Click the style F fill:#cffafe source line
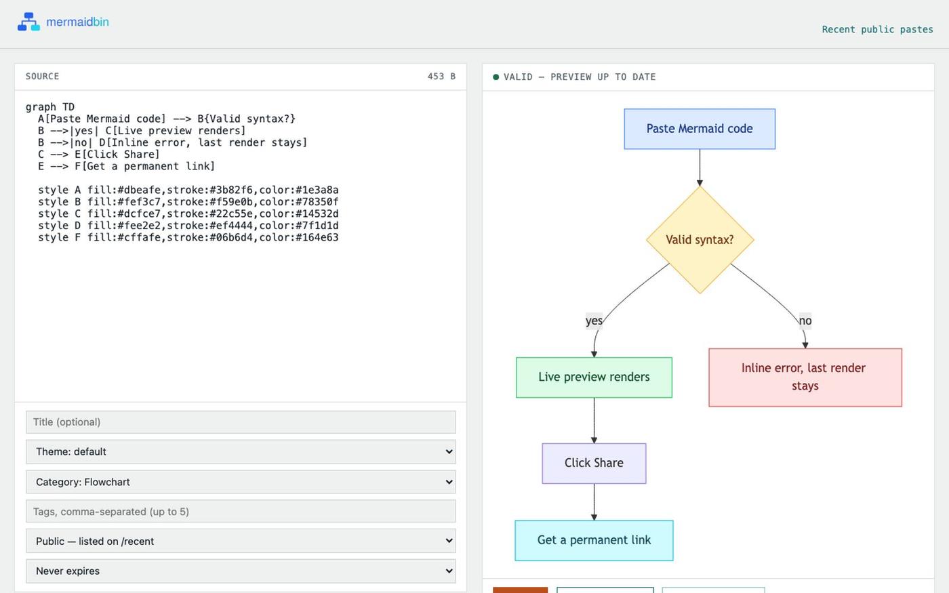Screen dimensions: 949x593 pyautogui.click(x=188, y=237)
